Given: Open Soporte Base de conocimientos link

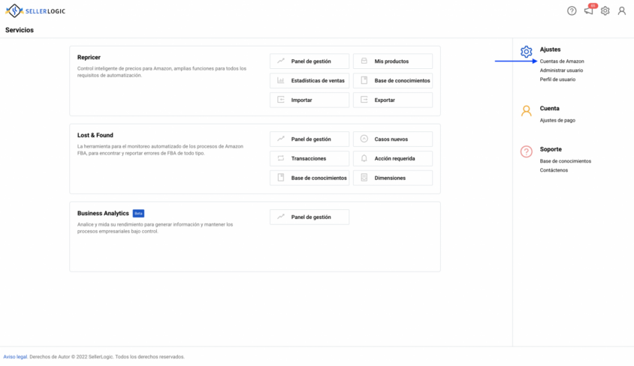Looking at the screenshot, I should (565, 161).
